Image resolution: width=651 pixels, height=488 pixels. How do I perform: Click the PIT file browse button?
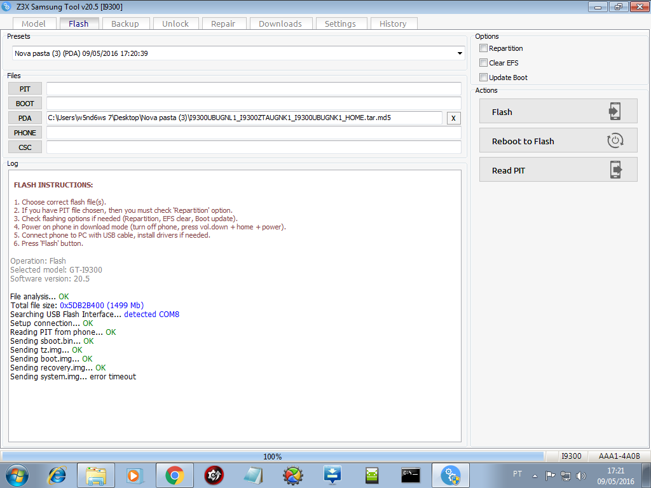tap(25, 89)
